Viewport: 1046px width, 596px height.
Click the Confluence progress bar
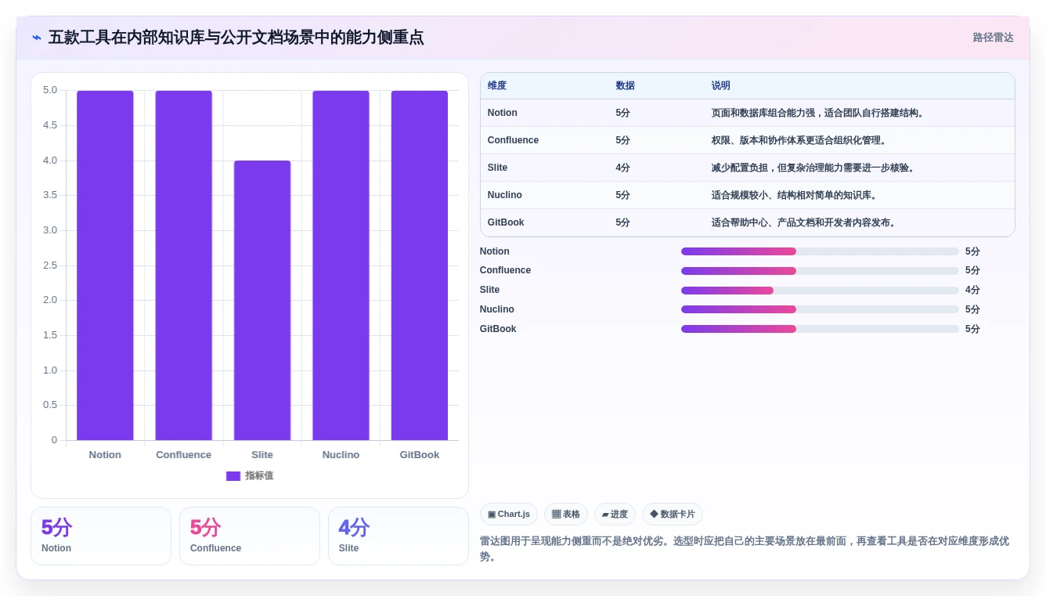(820, 271)
